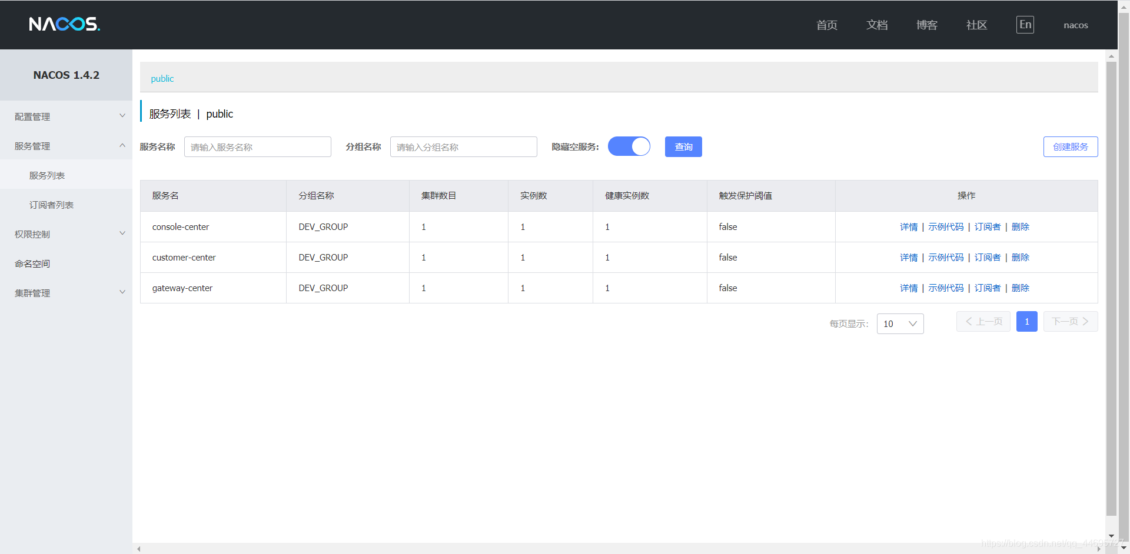The image size is (1130, 554).
Task: Toggle the hide empty services switch
Action: tap(629, 146)
